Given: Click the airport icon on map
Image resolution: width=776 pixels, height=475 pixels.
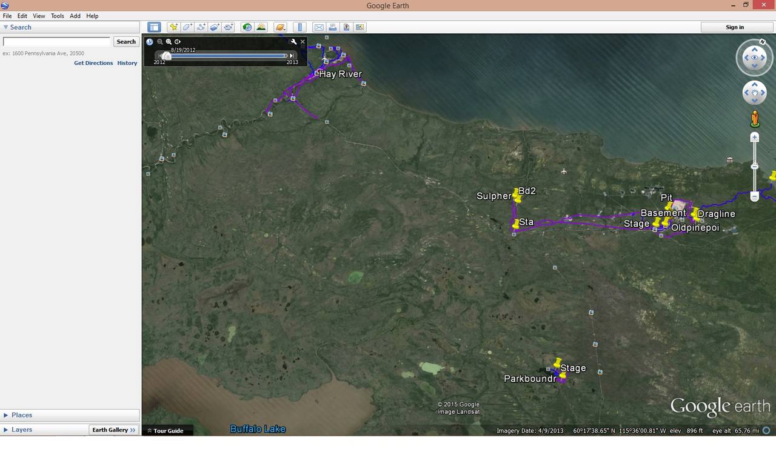Looking at the screenshot, I should click(564, 171).
